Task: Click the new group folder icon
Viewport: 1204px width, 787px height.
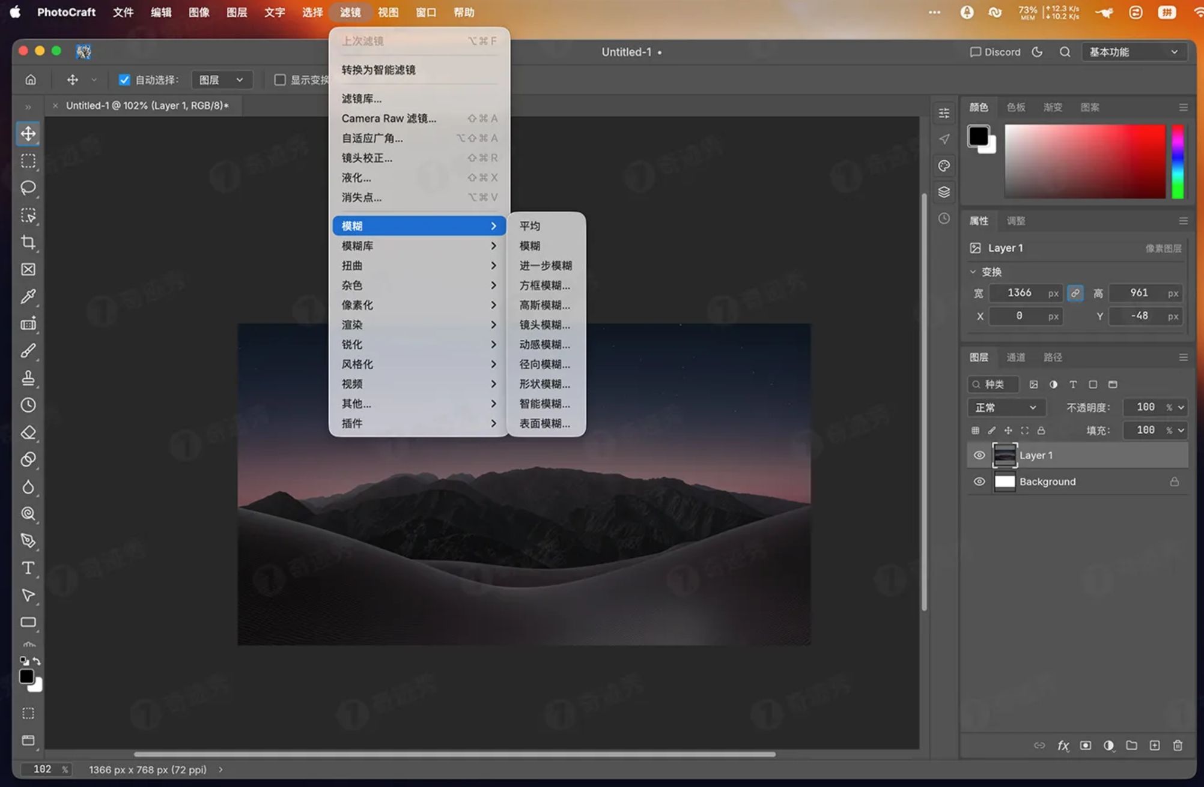Action: tap(1131, 745)
